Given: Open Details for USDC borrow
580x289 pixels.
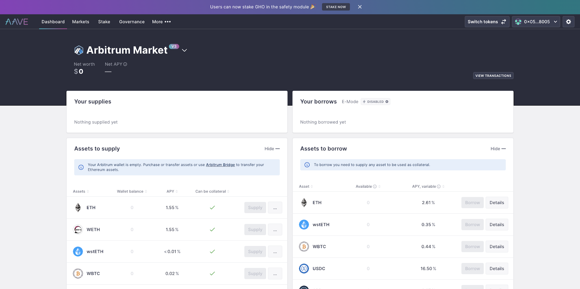Looking at the screenshot, I should click(x=497, y=268).
